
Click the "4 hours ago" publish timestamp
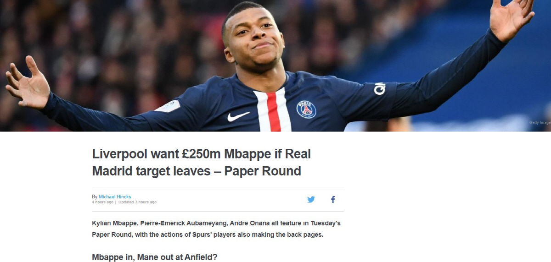pos(102,202)
